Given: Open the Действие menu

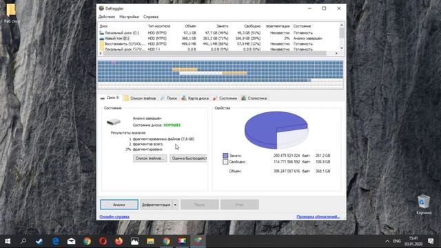Looking at the screenshot, I should (x=107, y=17).
